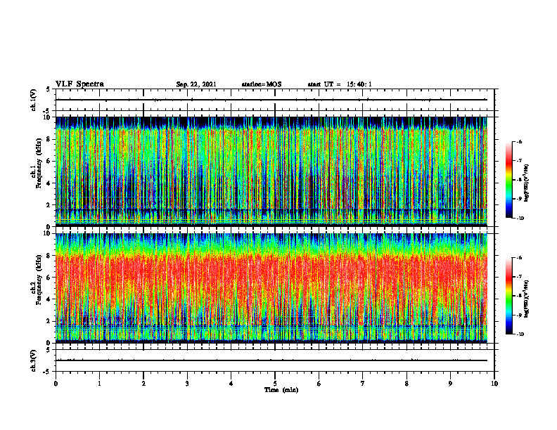Viewport: 557px width, 430px height.
Task: Click the "ch.3(V)" waveform axis label
Action: pos(34,360)
